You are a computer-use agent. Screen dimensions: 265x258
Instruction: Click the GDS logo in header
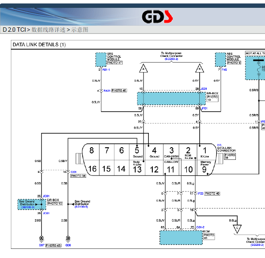tap(157, 17)
